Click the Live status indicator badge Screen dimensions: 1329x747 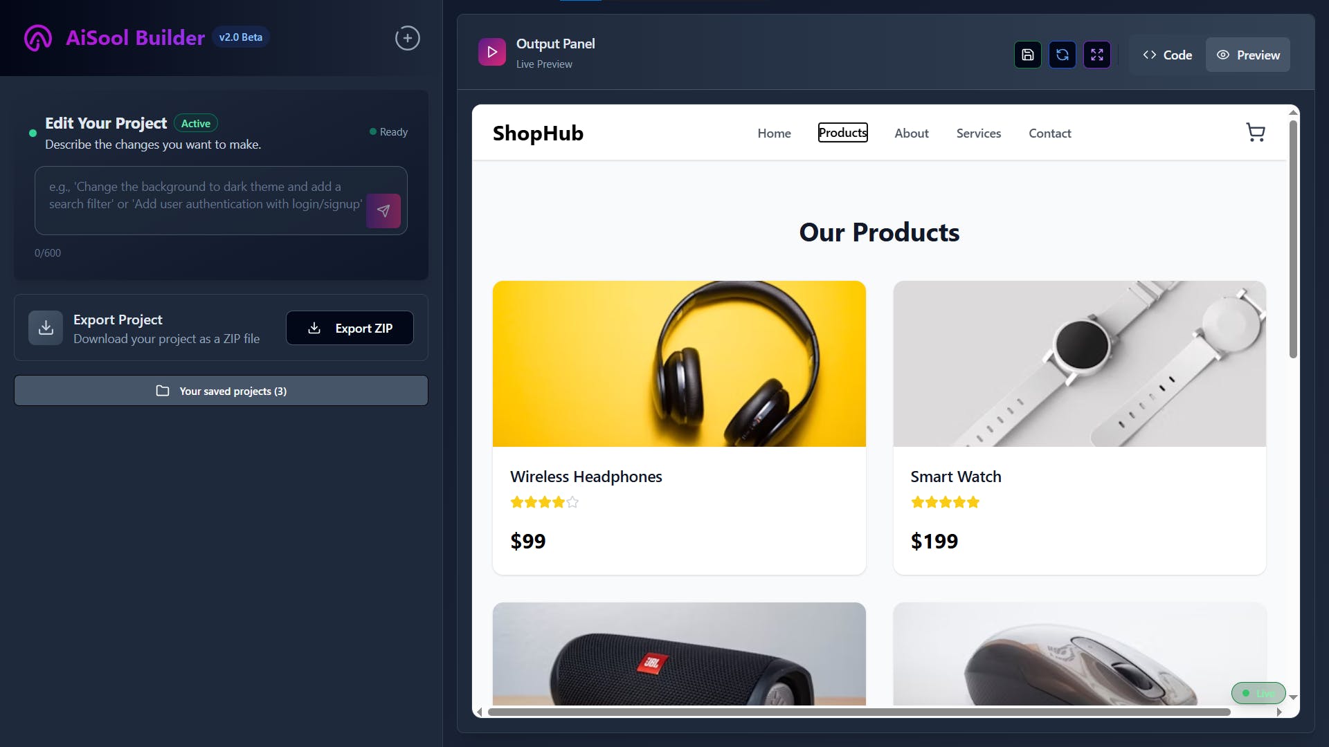(1258, 693)
